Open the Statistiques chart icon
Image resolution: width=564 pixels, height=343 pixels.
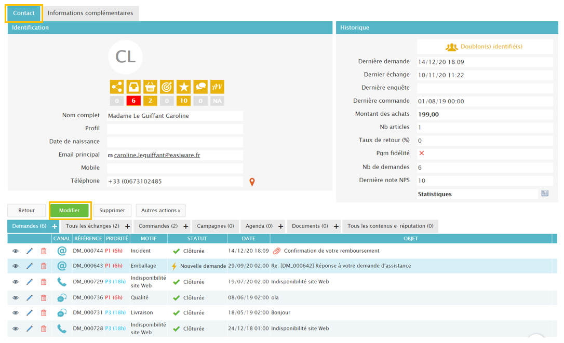tap(544, 194)
